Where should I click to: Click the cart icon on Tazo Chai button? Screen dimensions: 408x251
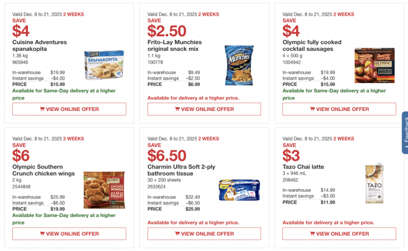coord(313,234)
